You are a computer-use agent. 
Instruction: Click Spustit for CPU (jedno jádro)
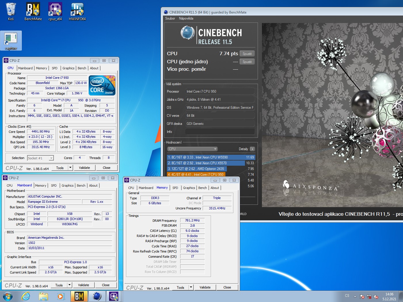point(247,62)
